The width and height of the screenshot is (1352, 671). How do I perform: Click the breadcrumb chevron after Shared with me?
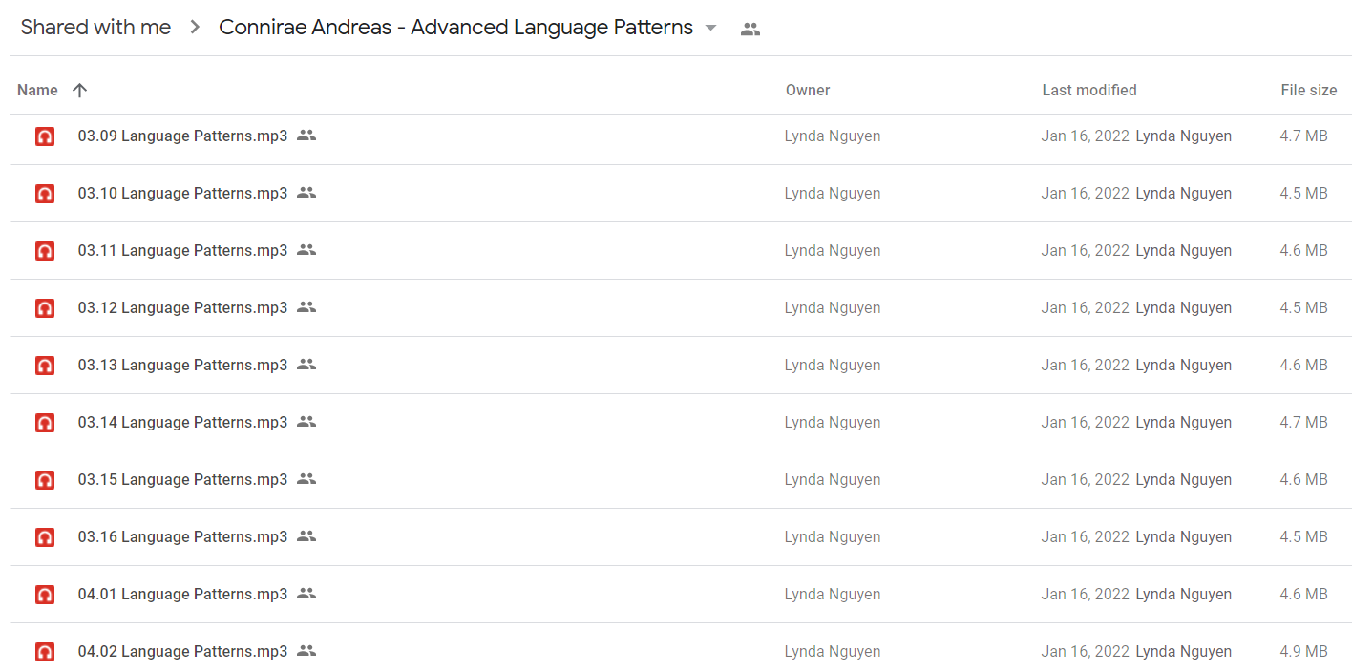pyautogui.click(x=195, y=28)
